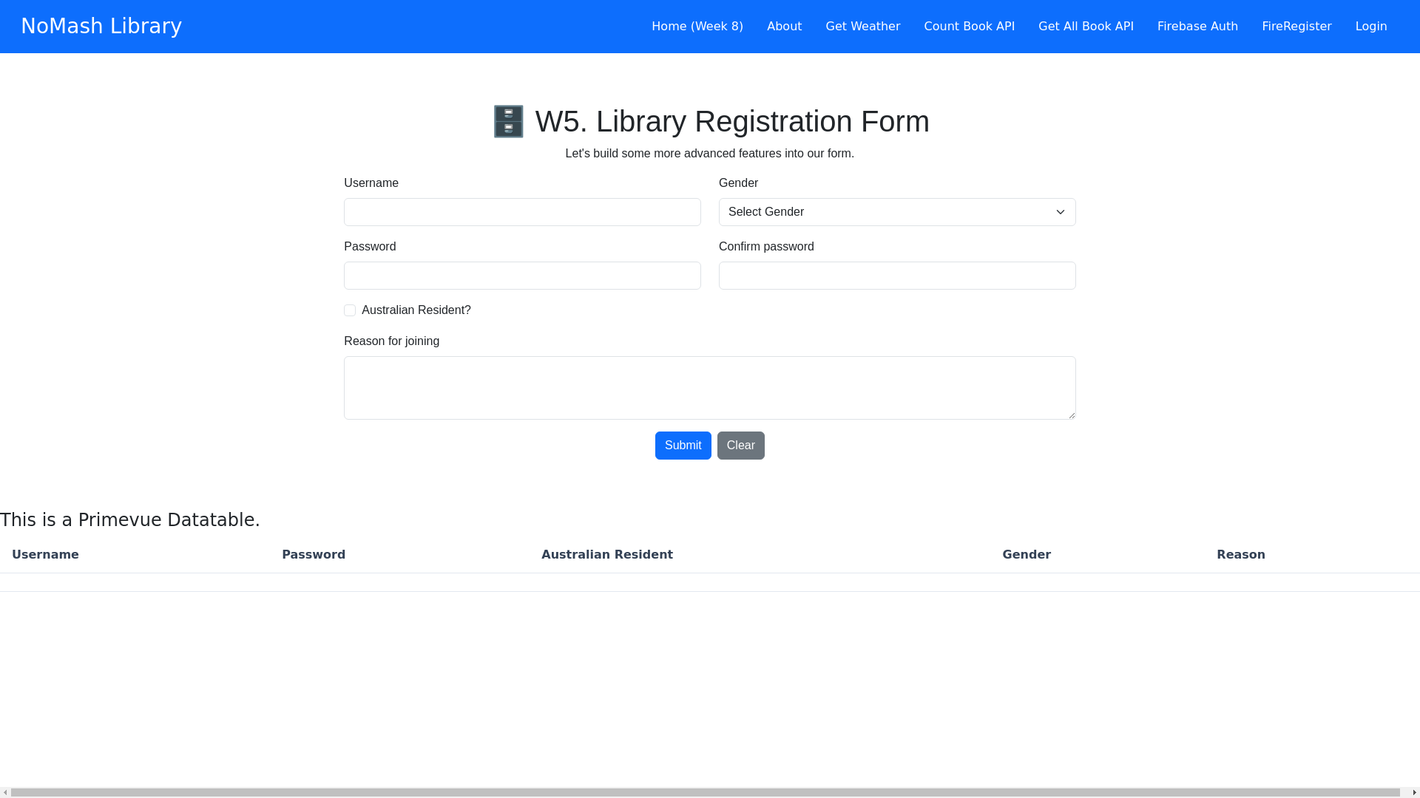Submit the registration form

tap(683, 446)
